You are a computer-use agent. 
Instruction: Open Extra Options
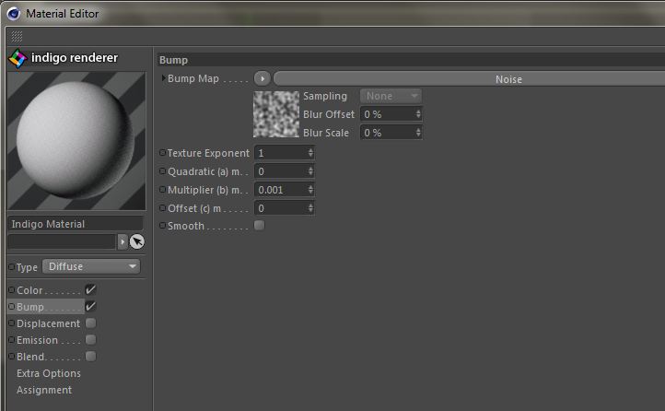48,373
